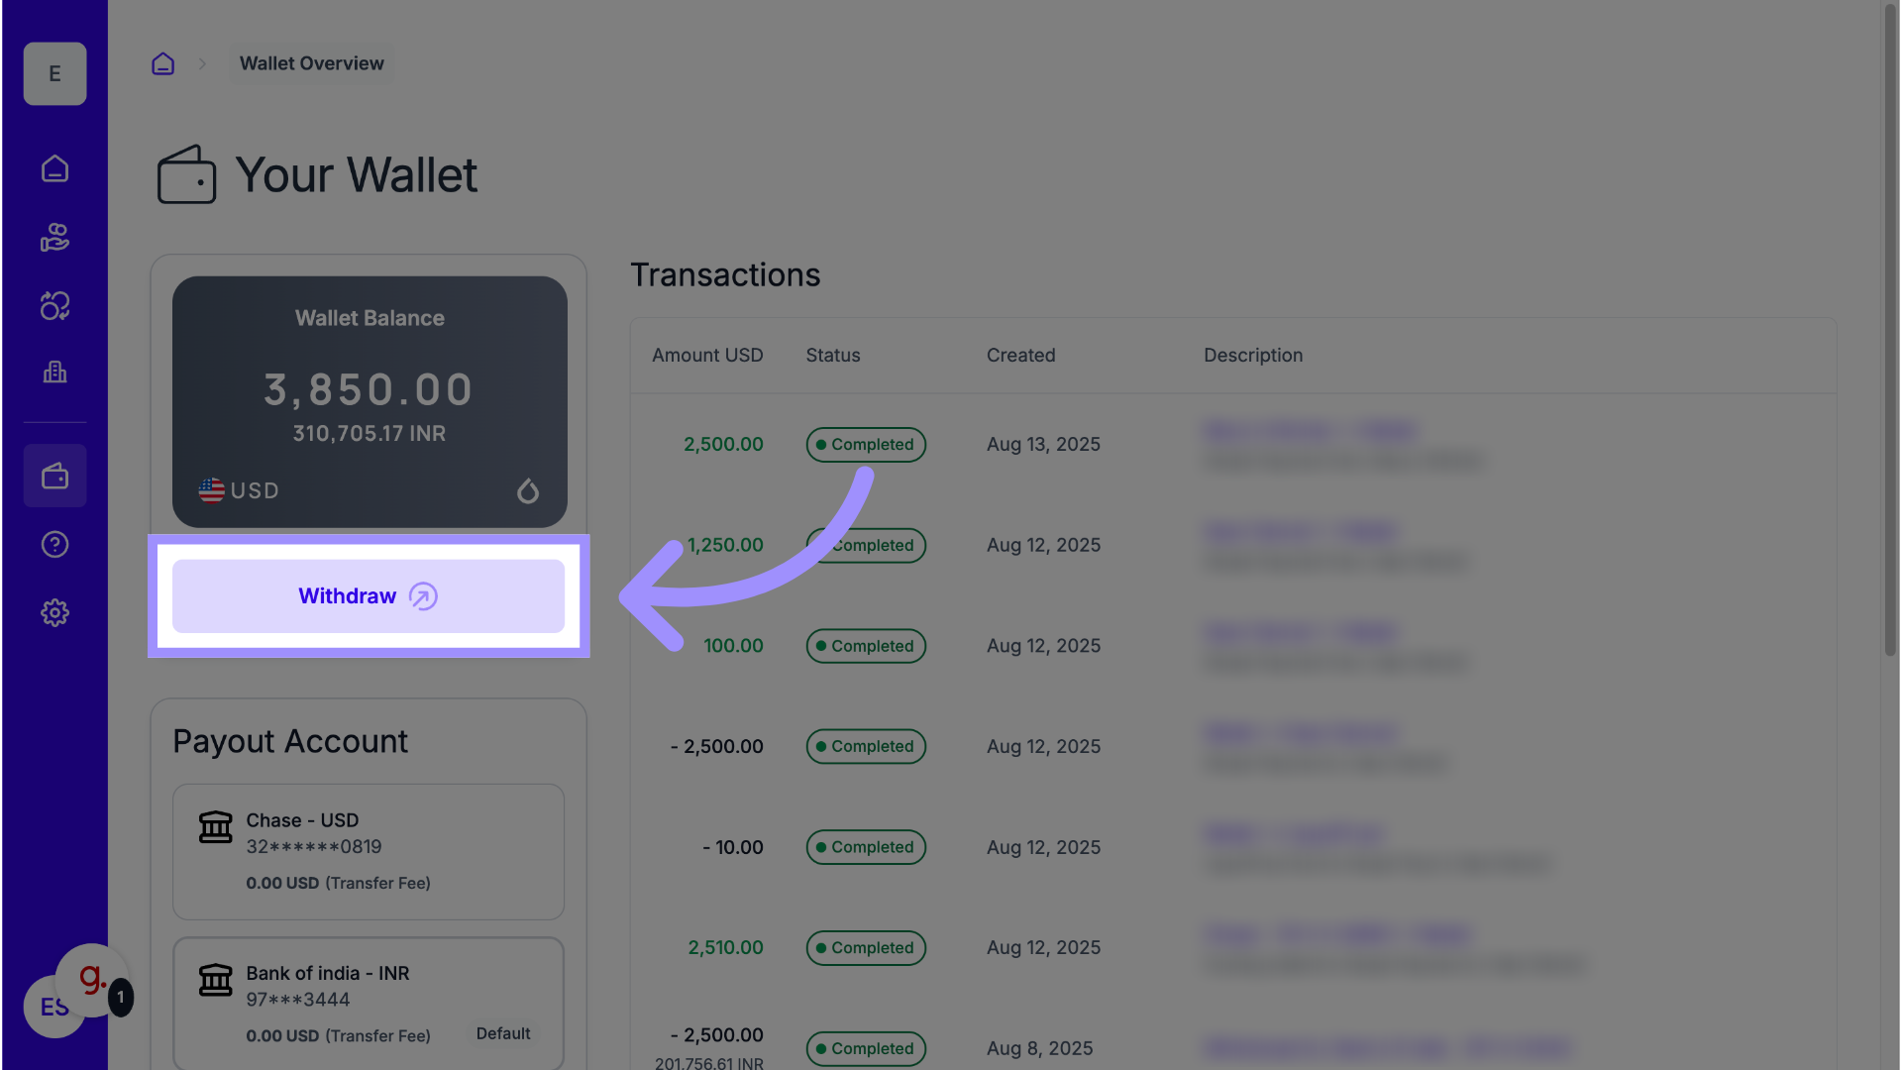Sort by the Amount USD column header
Viewport: 1902px width, 1070px height.
707,356
